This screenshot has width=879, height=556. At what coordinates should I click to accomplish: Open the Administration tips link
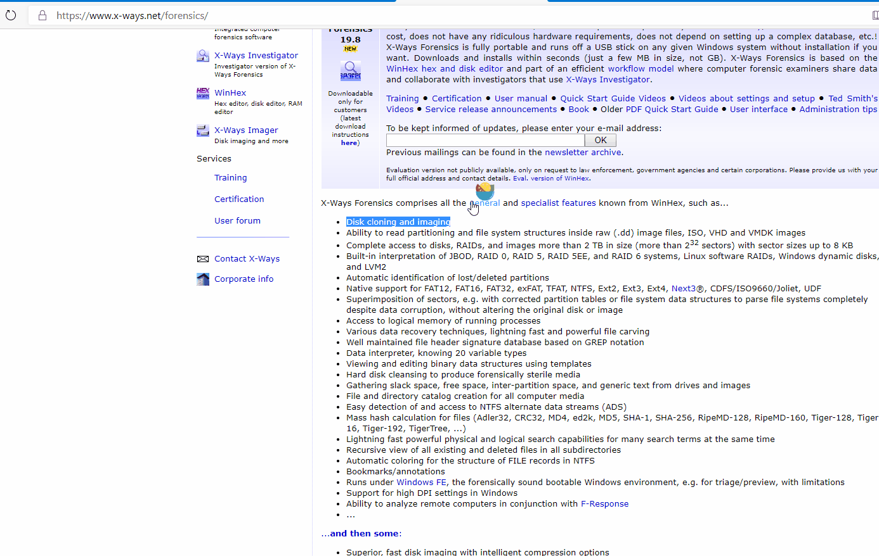[838, 110]
